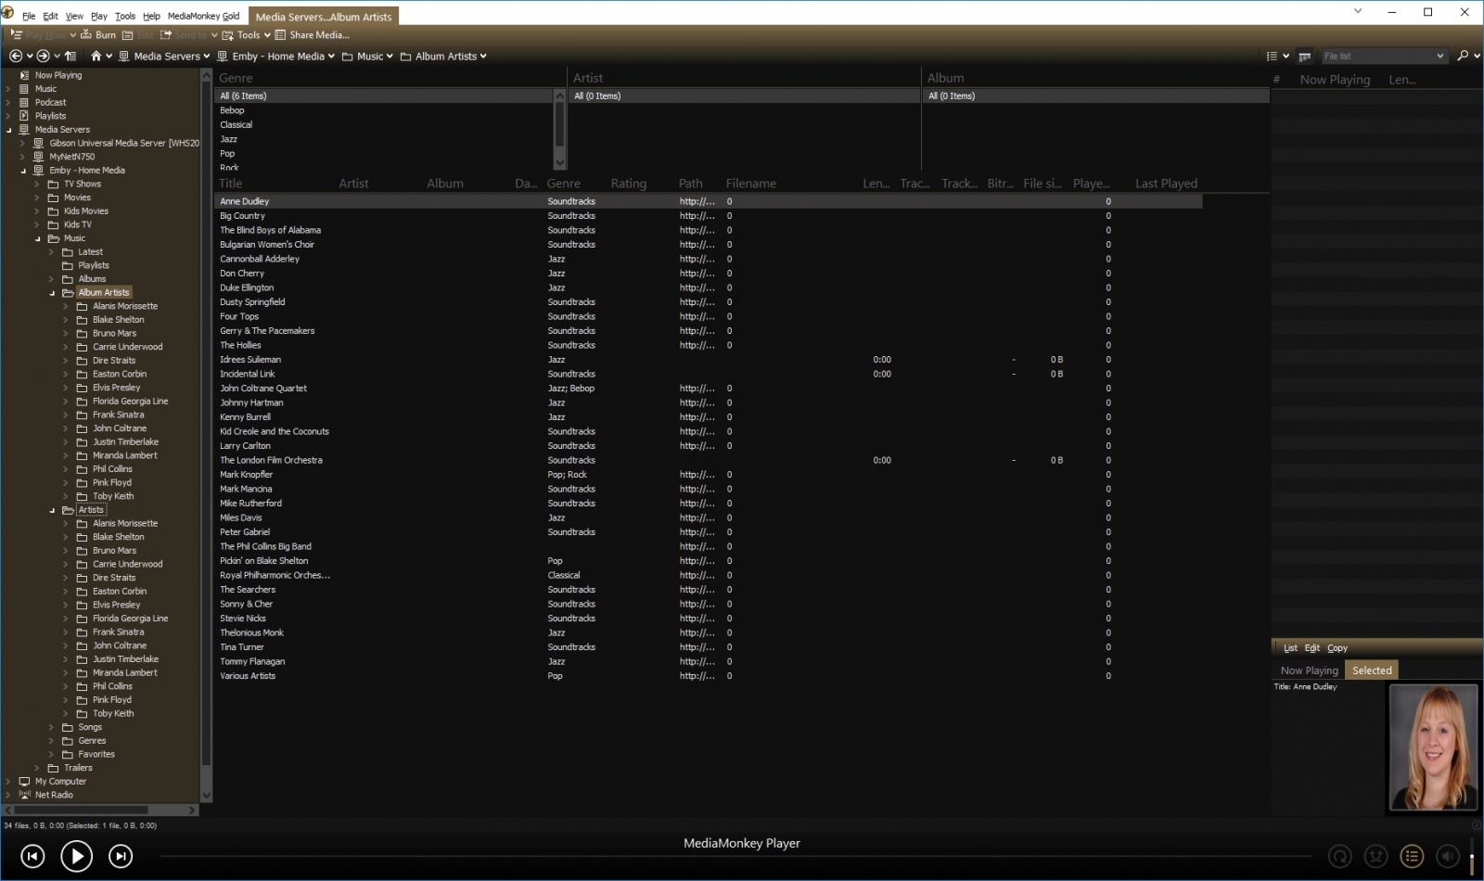Open the Tools menu in menu bar
Image resolution: width=1484 pixels, height=881 pixels.
coord(125,16)
